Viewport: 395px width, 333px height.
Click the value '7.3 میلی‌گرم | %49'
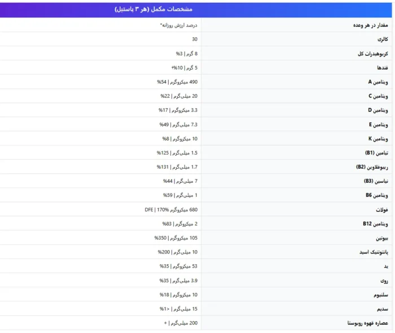(178, 124)
